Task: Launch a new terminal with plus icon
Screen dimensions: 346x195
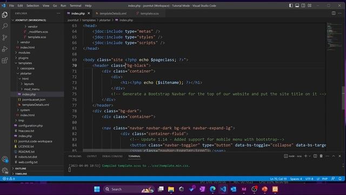Action: point(305,156)
